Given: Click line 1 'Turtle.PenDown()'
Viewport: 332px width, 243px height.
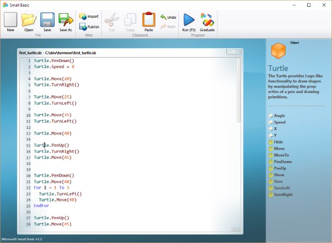Looking at the screenshot, I should pyautogui.click(x=54, y=60).
